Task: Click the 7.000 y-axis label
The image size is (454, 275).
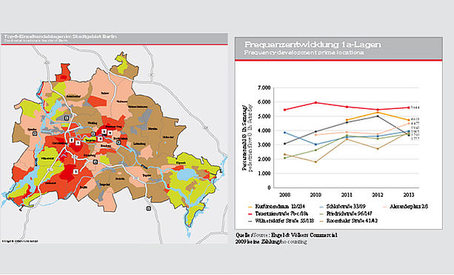Action: [x=264, y=87]
